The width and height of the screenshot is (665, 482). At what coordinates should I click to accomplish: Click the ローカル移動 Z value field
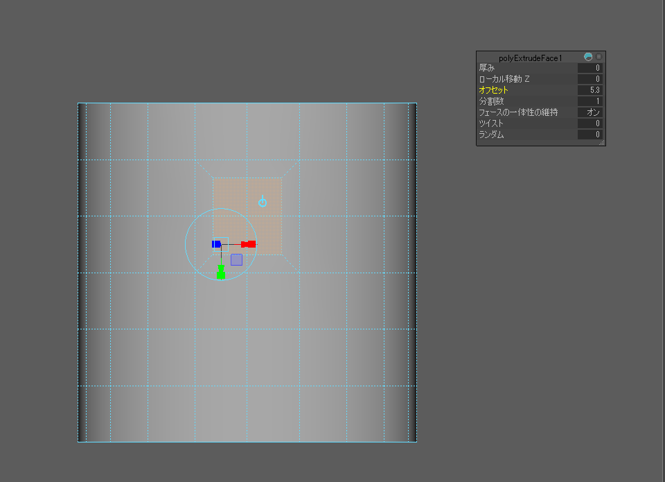point(590,79)
